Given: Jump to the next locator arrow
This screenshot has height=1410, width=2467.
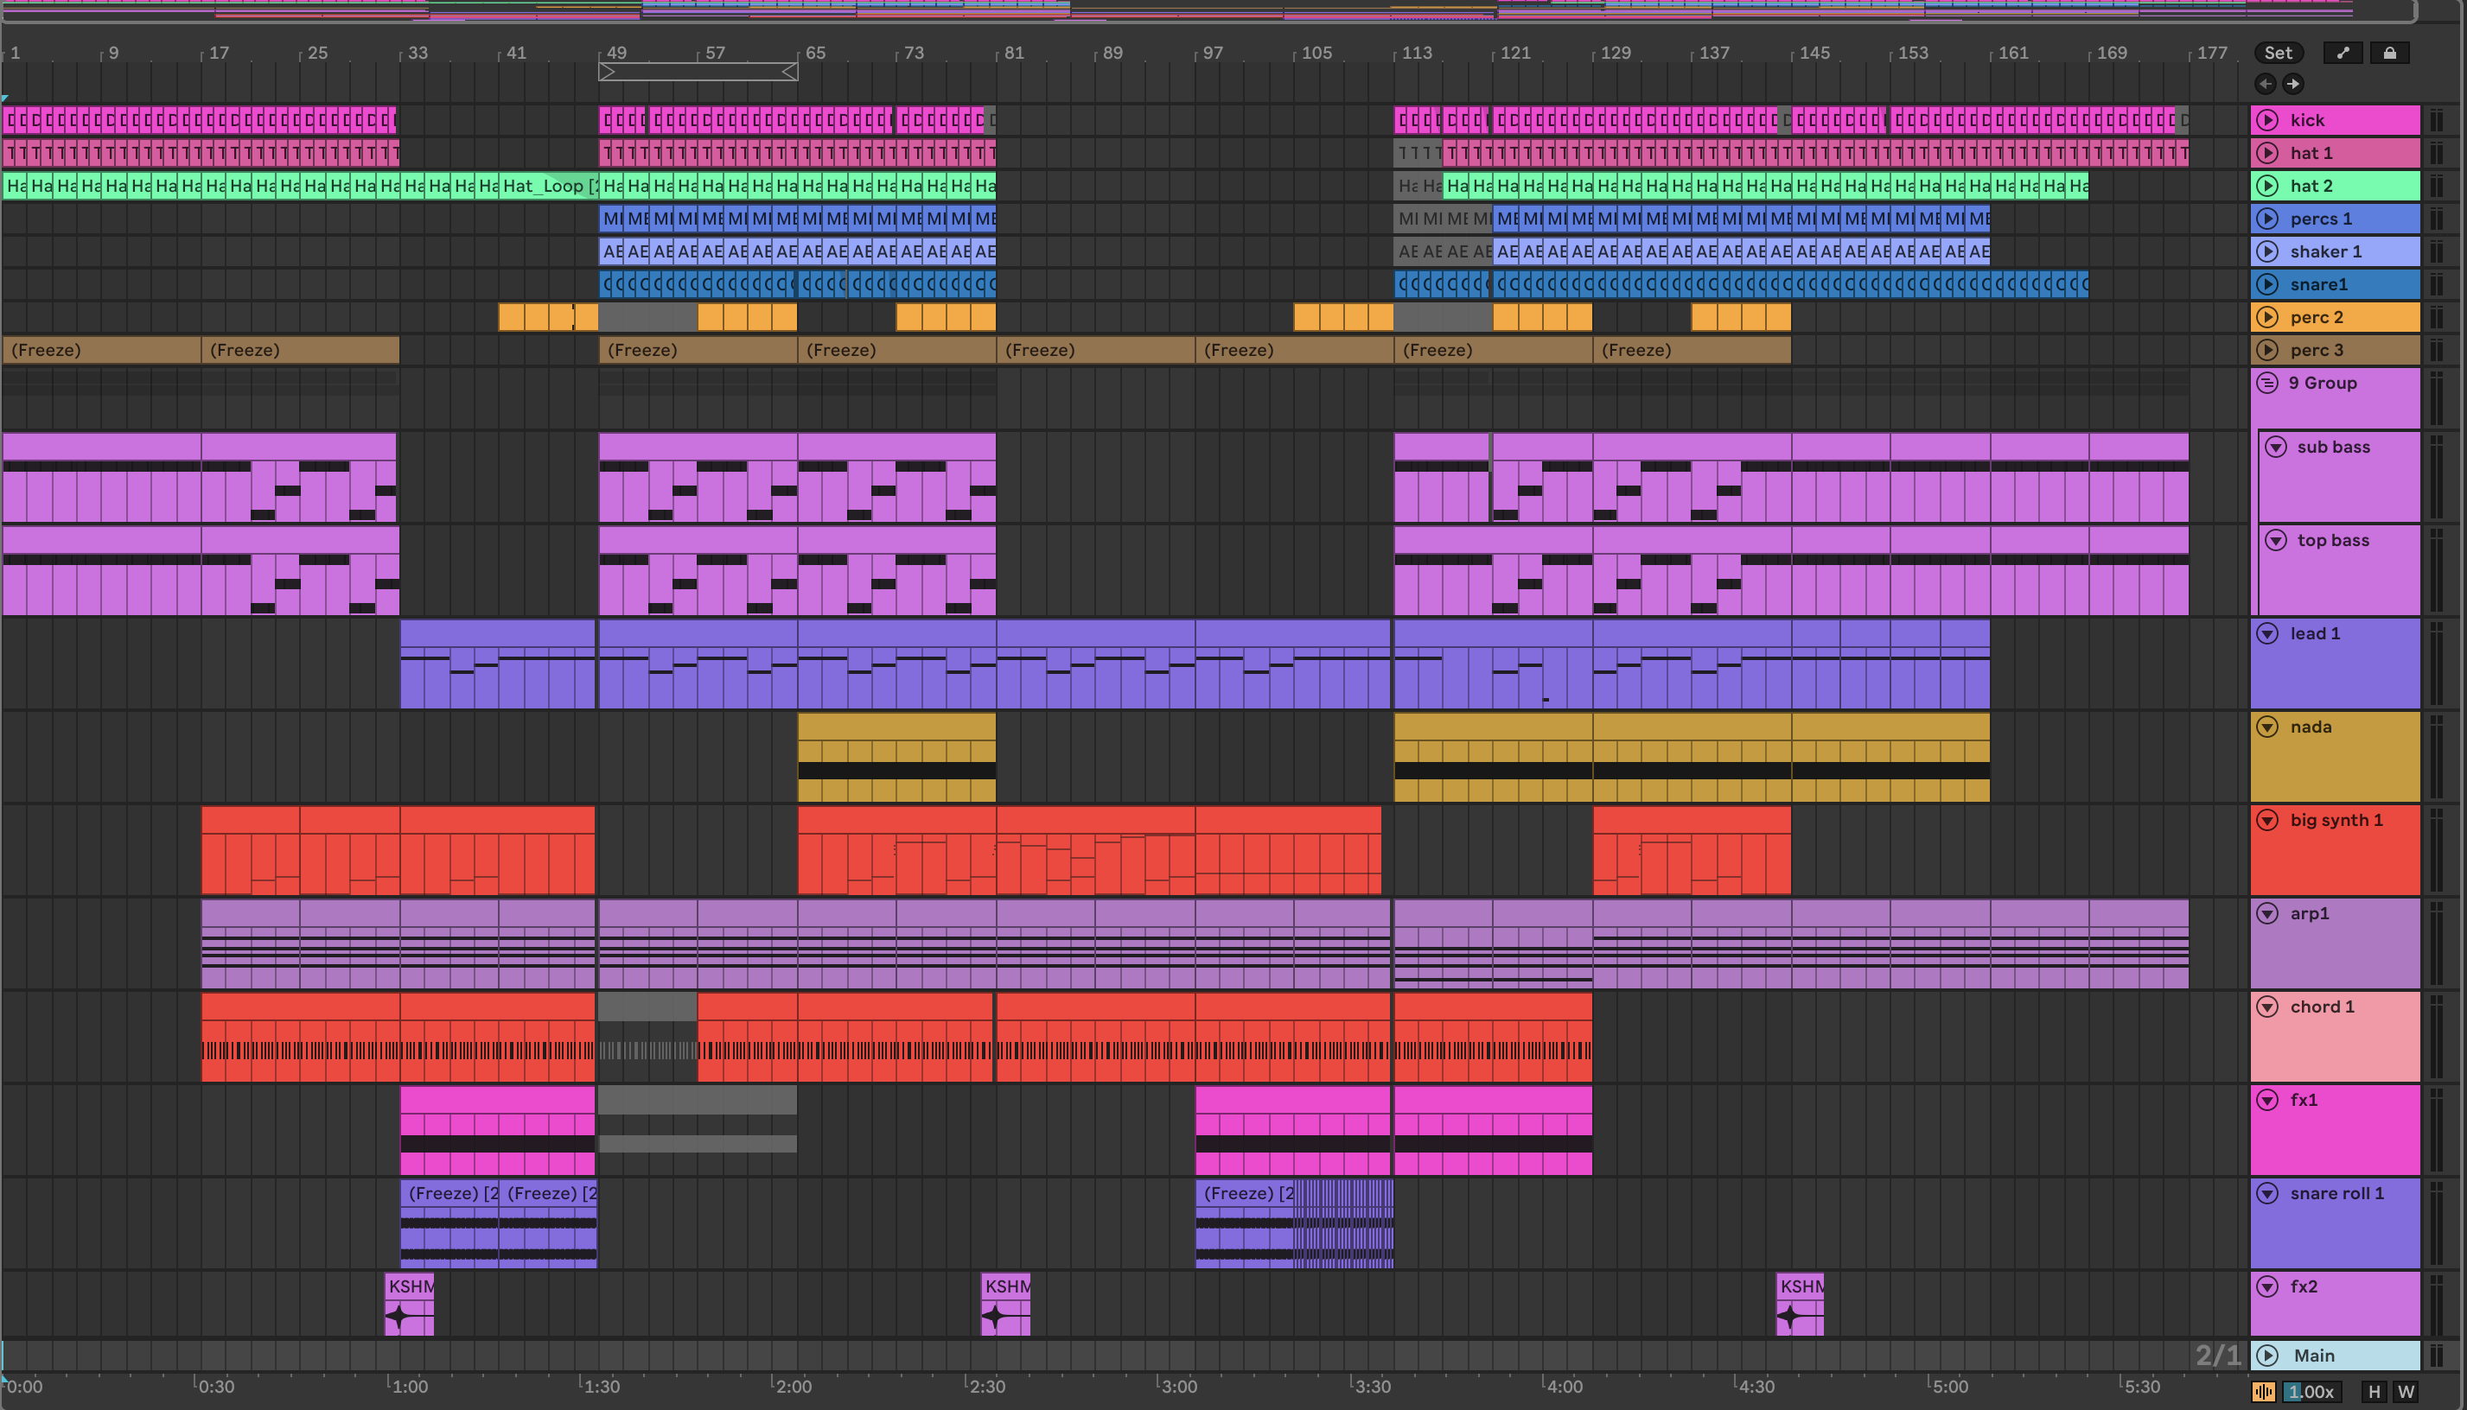Looking at the screenshot, I should pyautogui.click(x=2292, y=85).
